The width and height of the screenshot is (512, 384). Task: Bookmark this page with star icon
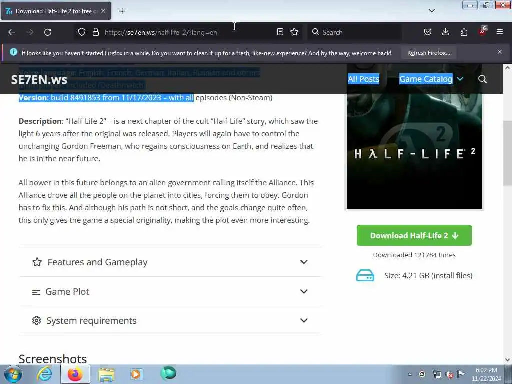[x=294, y=32]
